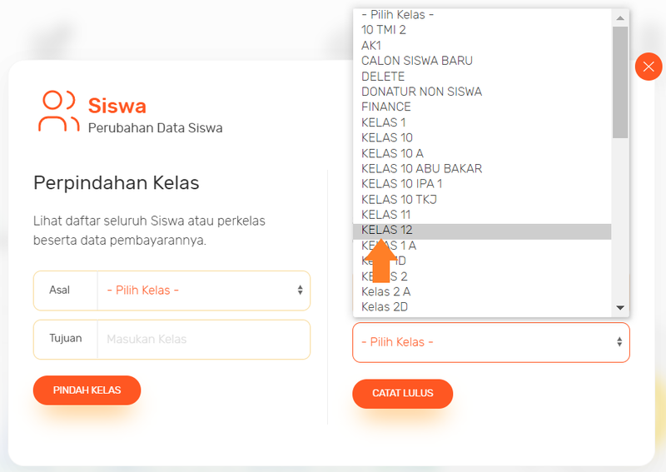
Task: Choose the 'KELAS 10 A' option
Action: pos(482,153)
